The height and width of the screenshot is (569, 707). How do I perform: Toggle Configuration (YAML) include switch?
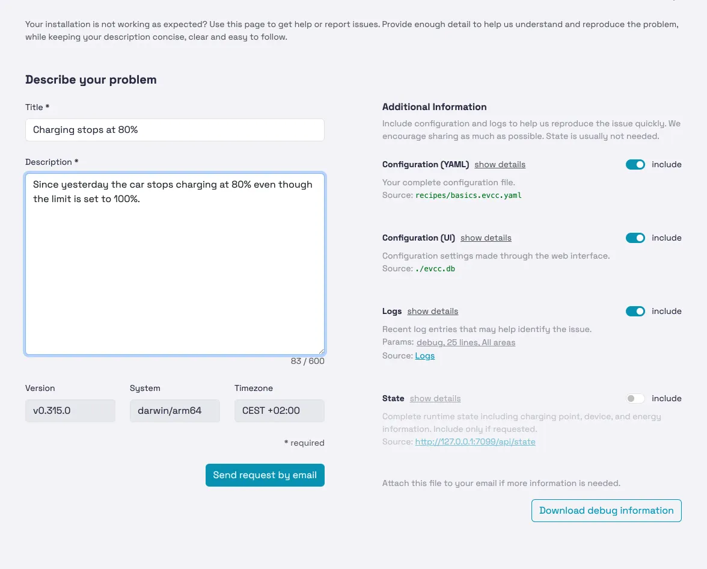coord(635,165)
